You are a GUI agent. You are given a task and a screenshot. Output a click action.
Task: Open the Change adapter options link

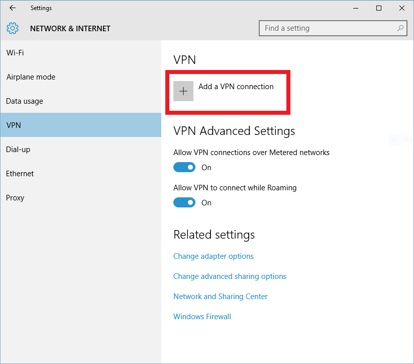214,256
